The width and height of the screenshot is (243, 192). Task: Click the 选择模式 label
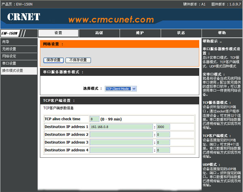[x=92, y=89]
